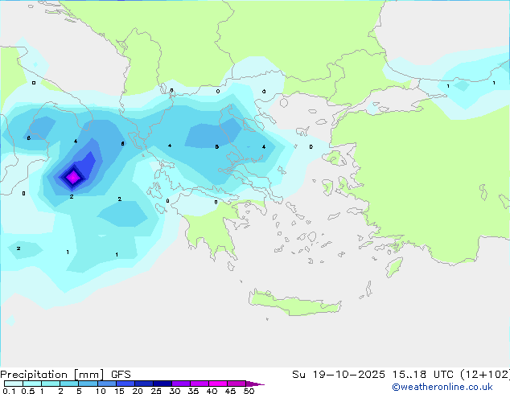Click the '15' legend scale label

coord(119,391)
